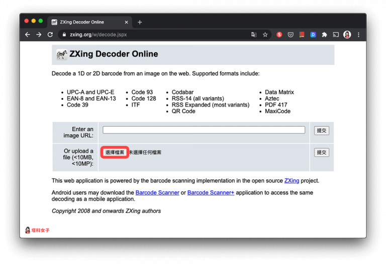The width and height of the screenshot is (386, 264).
Task: Click the browser back arrow
Action: click(28, 35)
